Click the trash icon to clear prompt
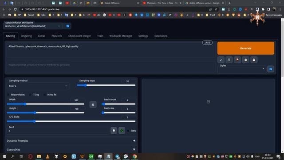Viewport: 284px width, 160px height. click(x=229, y=60)
